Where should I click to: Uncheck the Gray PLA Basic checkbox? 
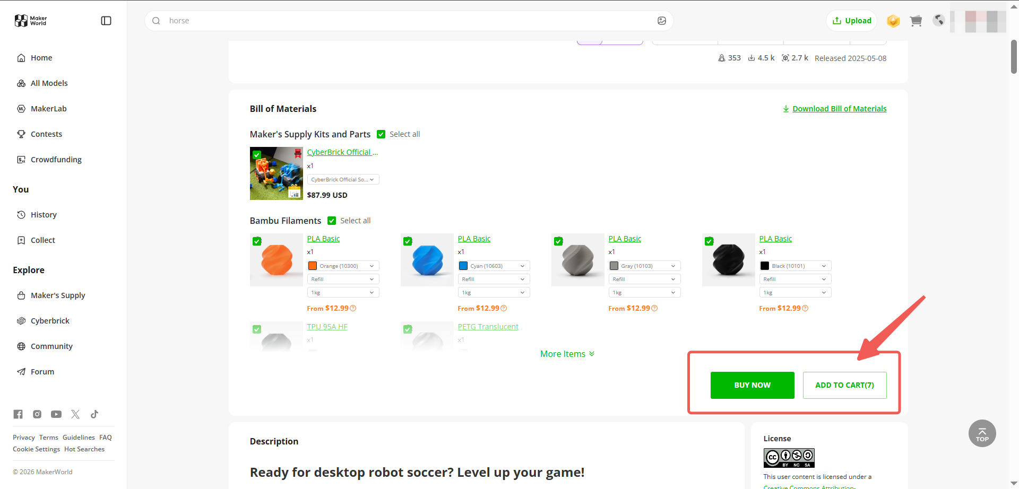(x=558, y=241)
